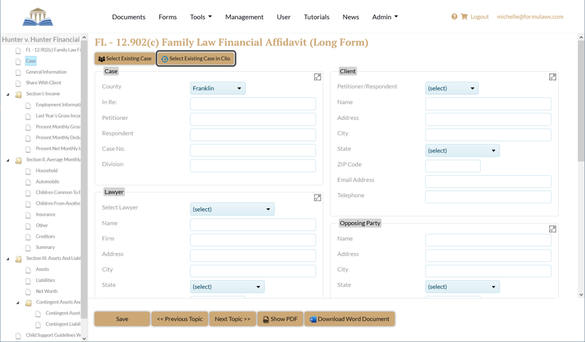Click the Opposing Party Name field

[488, 240]
